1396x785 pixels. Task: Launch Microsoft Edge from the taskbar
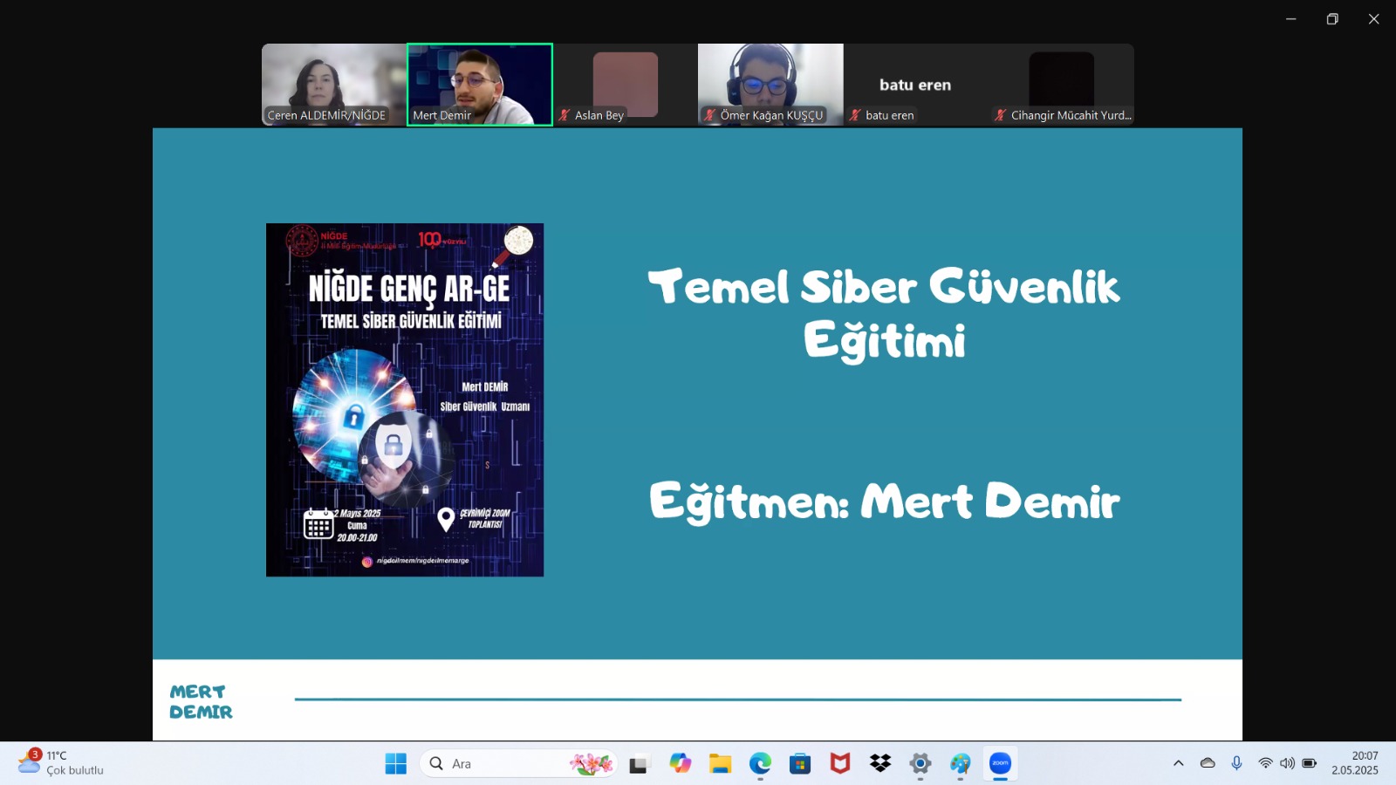(x=759, y=763)
